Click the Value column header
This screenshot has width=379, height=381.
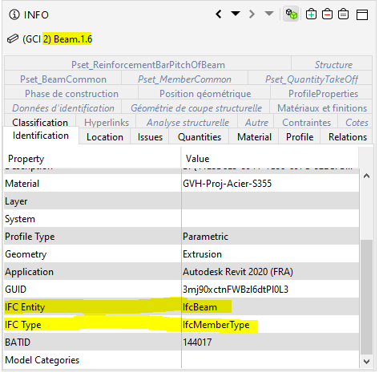pyautogui.click(x=270, y=158)
